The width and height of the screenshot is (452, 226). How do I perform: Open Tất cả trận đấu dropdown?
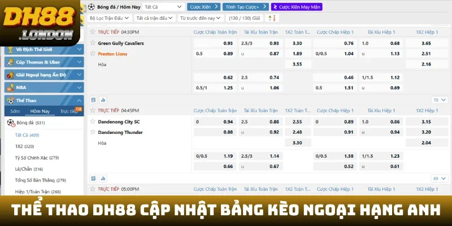coord(154,18)
